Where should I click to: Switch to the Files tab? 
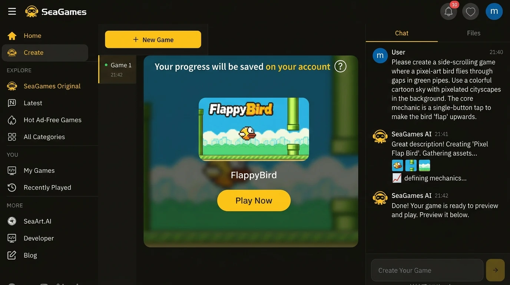(x=473, y=33)
